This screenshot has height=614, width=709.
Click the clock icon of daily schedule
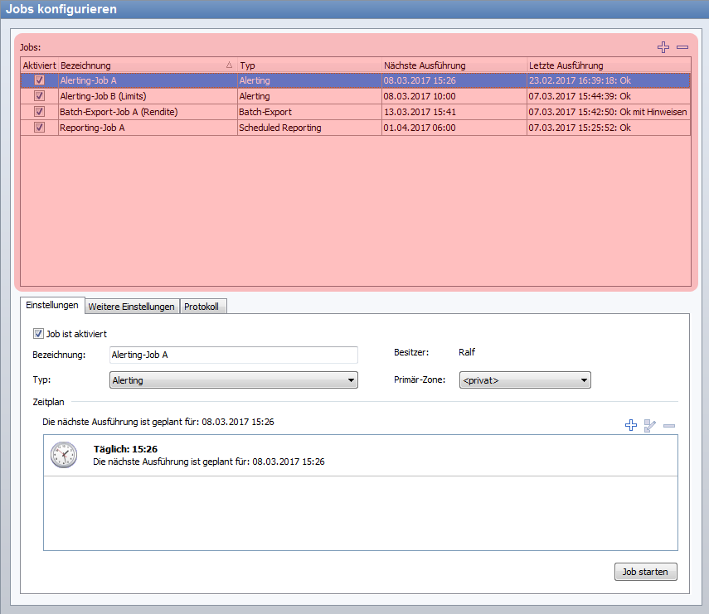(64, 455)
